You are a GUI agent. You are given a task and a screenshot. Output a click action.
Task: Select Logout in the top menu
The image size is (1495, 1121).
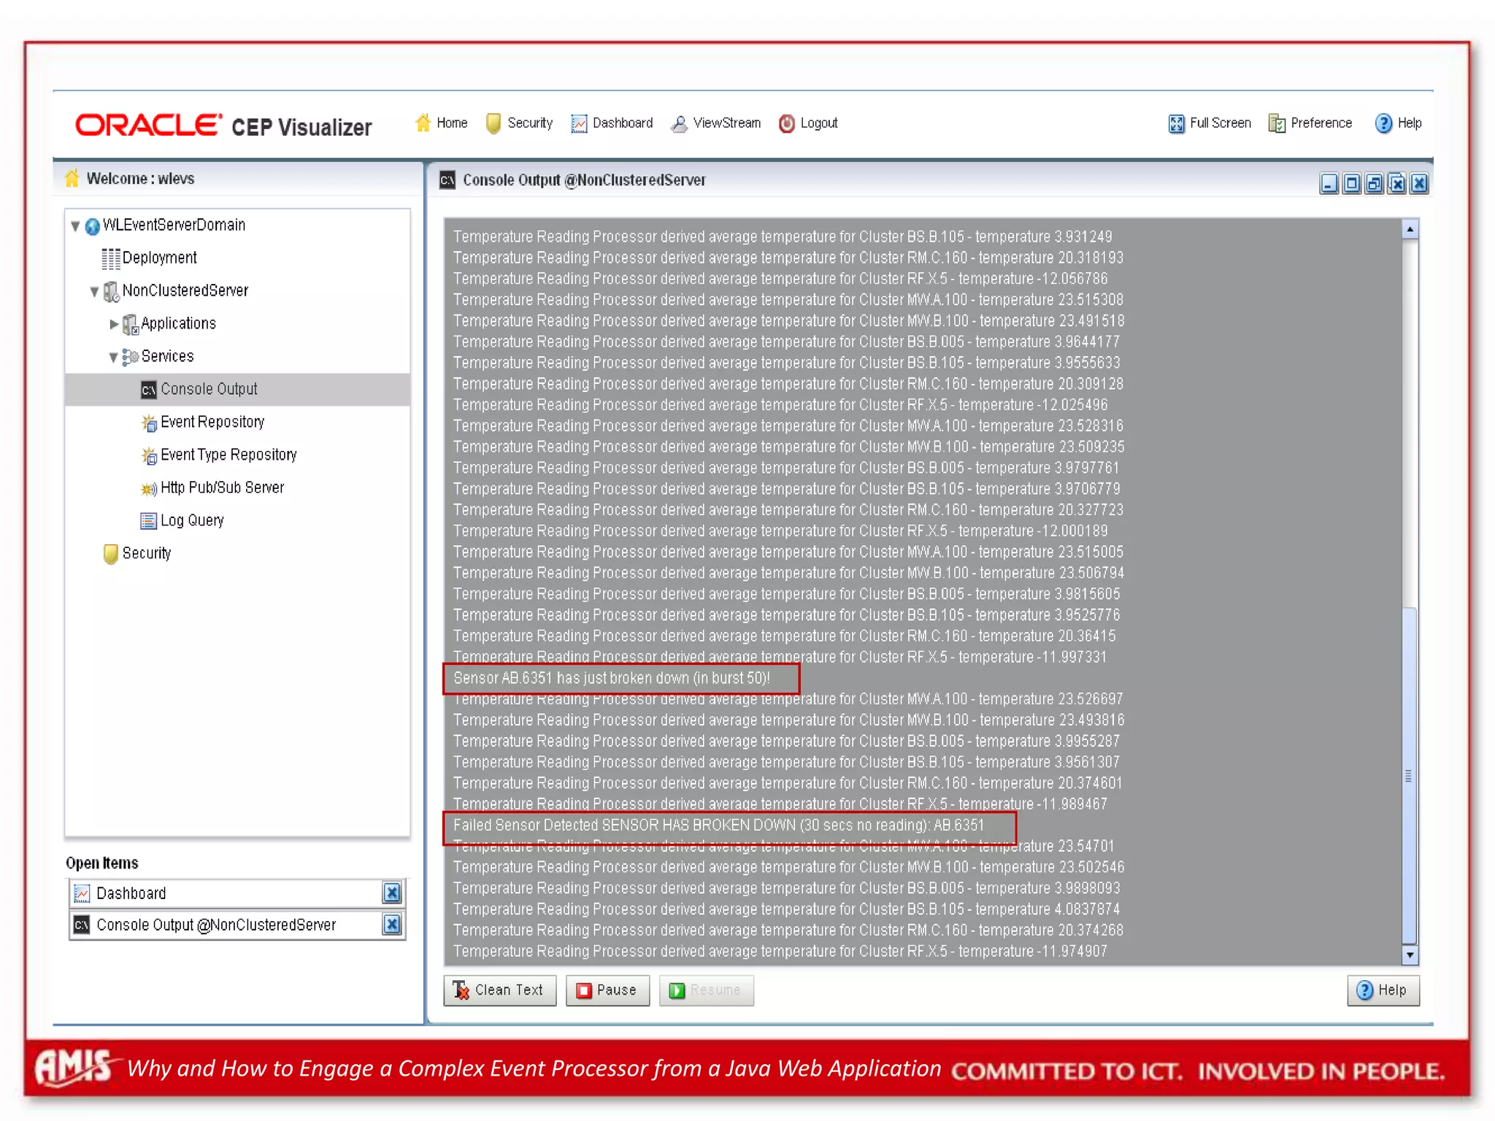(x=819, y=123)
